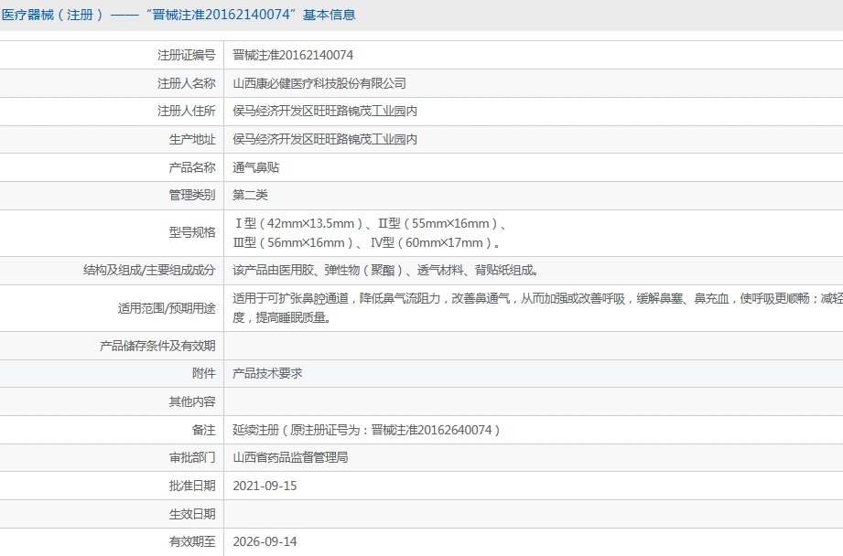
Task: Click the address value in the 生产地址 row
Action: click(x=325, y=140)
